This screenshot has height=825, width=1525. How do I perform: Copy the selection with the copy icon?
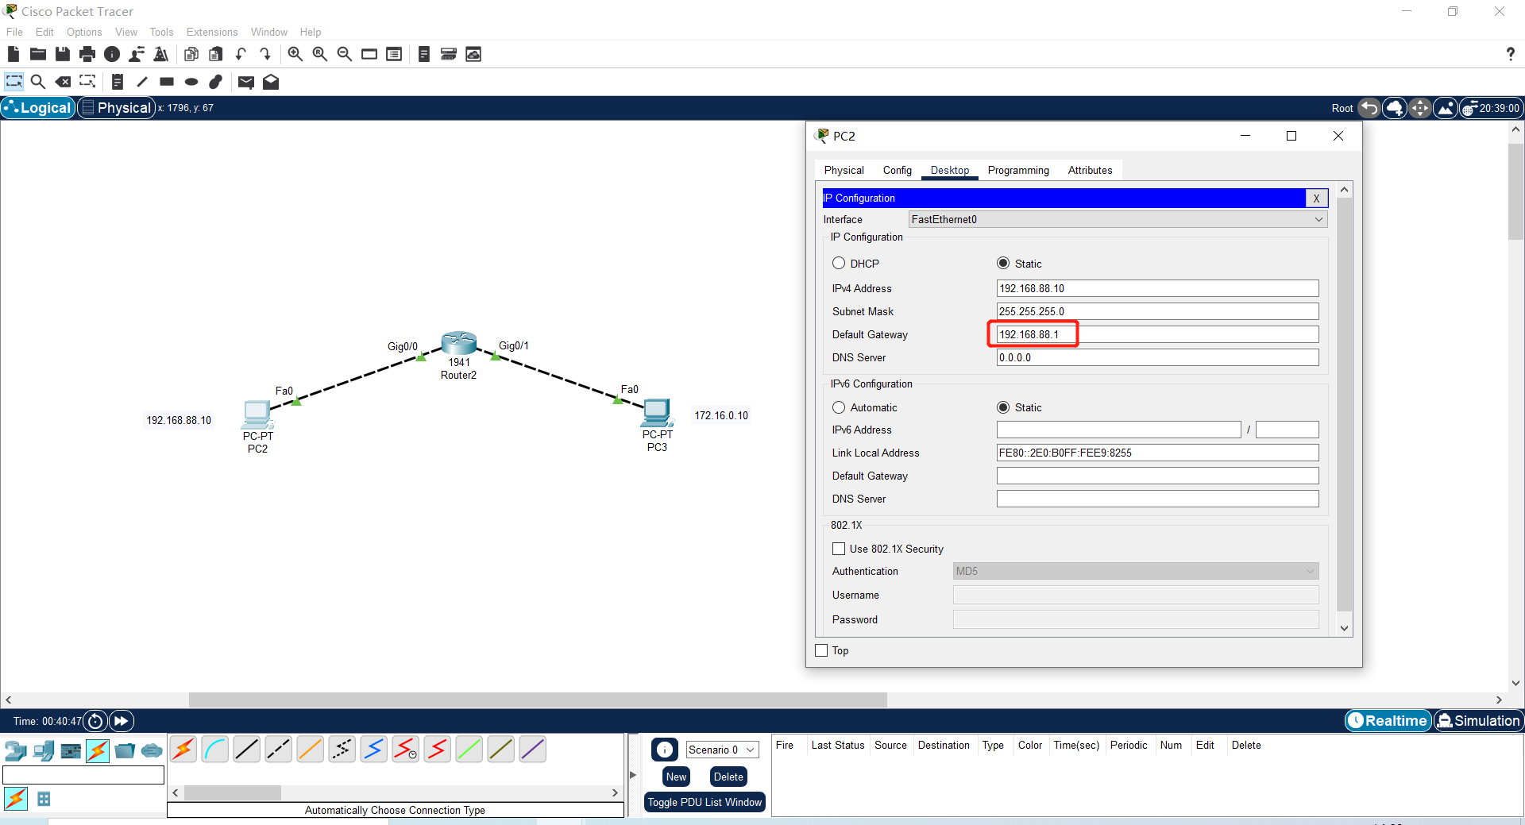[191, 54]
